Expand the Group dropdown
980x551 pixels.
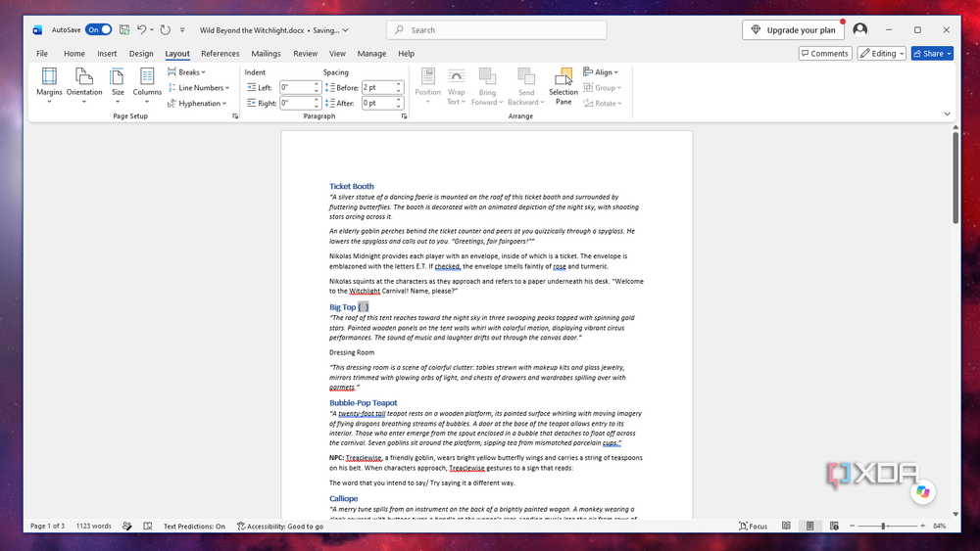click(x=602, y=88)
